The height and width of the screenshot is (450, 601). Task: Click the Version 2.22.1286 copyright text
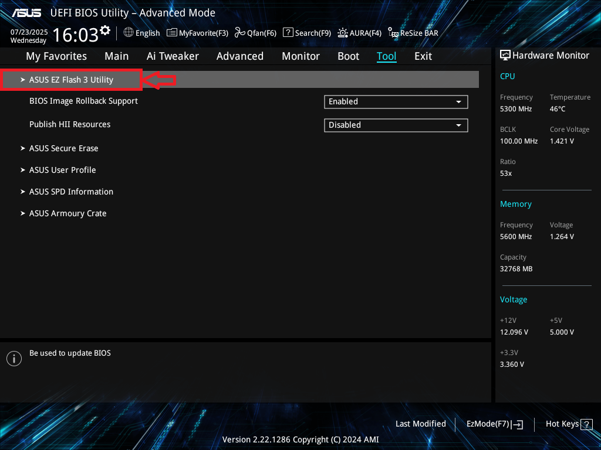click(300, 439)
